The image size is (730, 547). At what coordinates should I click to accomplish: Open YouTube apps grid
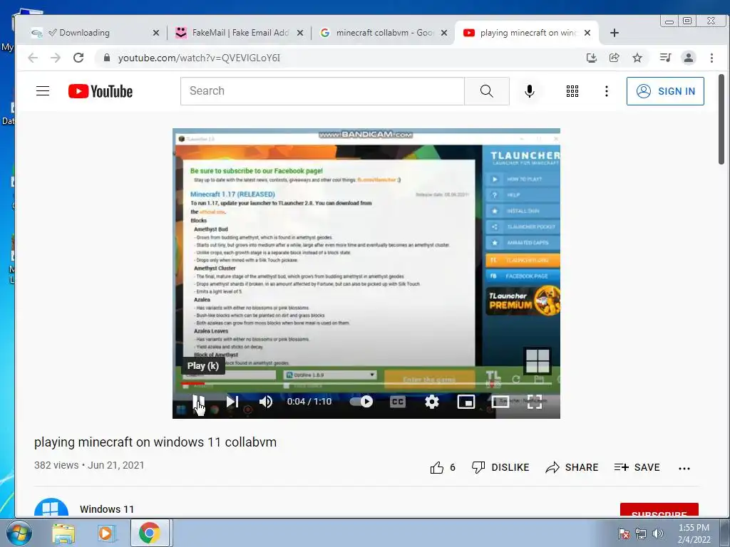tap(572, 91)
